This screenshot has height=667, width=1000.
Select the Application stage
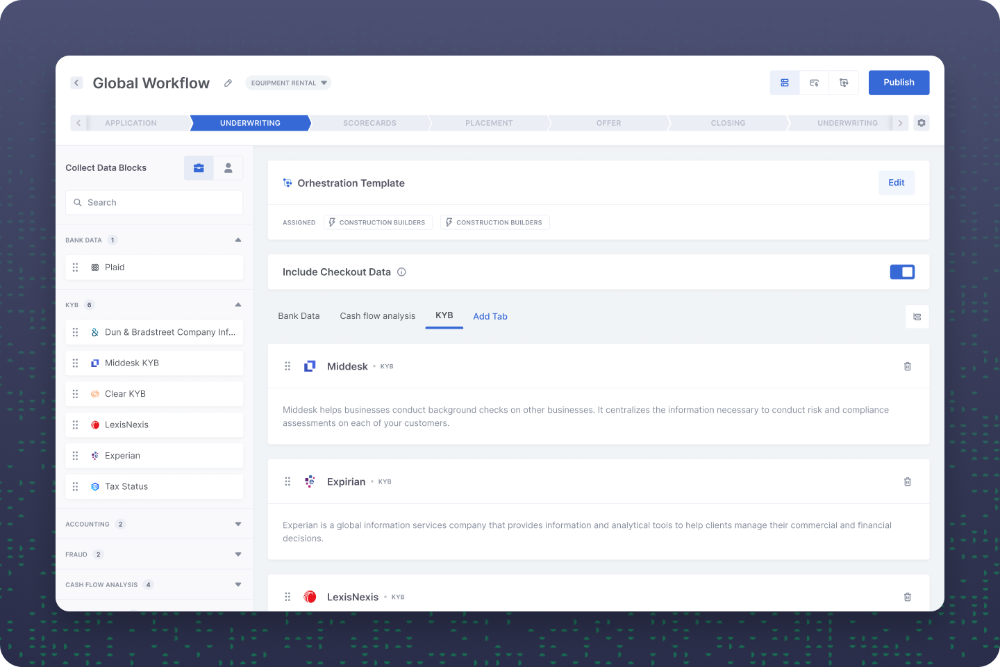coord(131,123)
